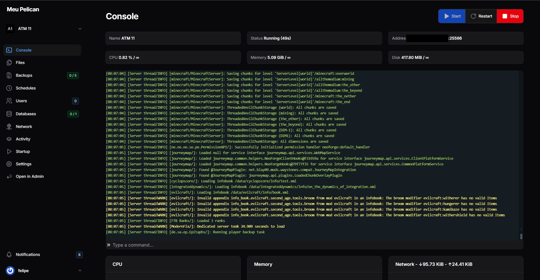Click the Meu Pelican brand title
Image resolution: width=540 pixels, height=280 pixels.
pos(23,9)
